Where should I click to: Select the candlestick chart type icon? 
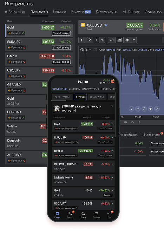click(127, 40)
